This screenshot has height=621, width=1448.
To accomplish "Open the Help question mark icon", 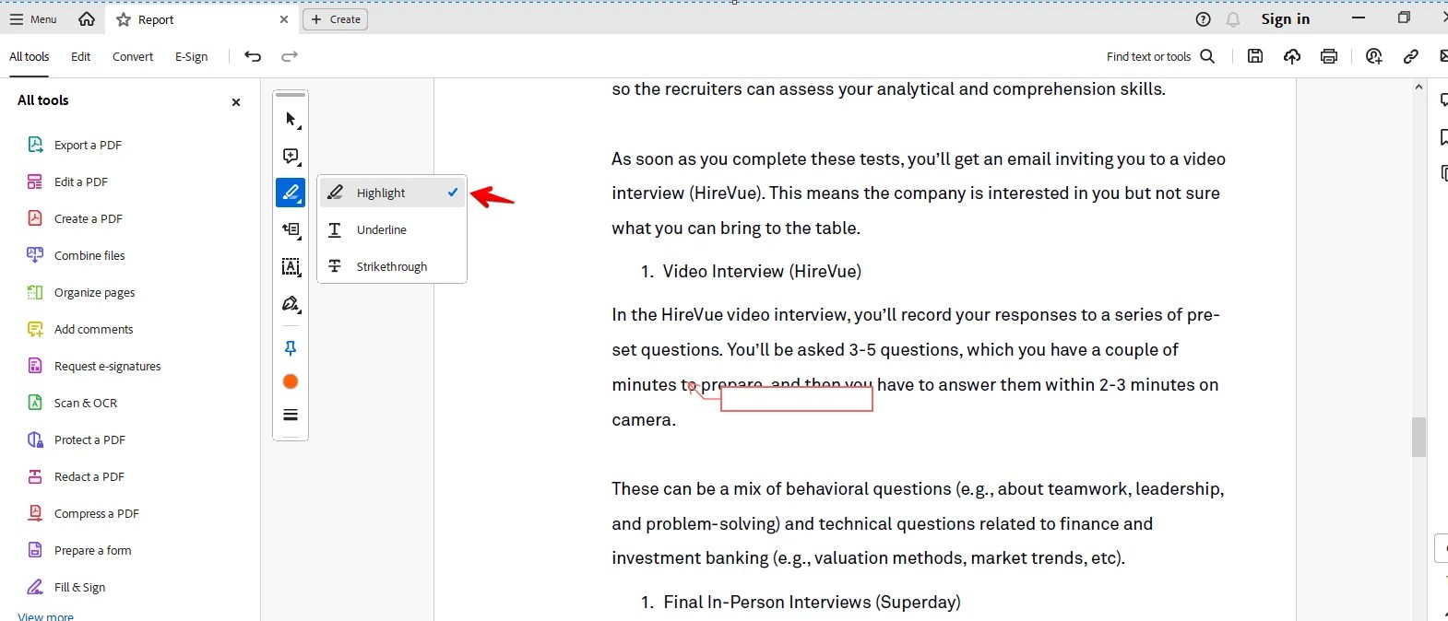I will (x=1203, y=19).
